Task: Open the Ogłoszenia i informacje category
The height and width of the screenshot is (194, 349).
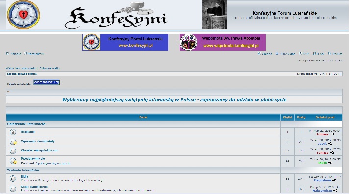Action: (26, 124)
